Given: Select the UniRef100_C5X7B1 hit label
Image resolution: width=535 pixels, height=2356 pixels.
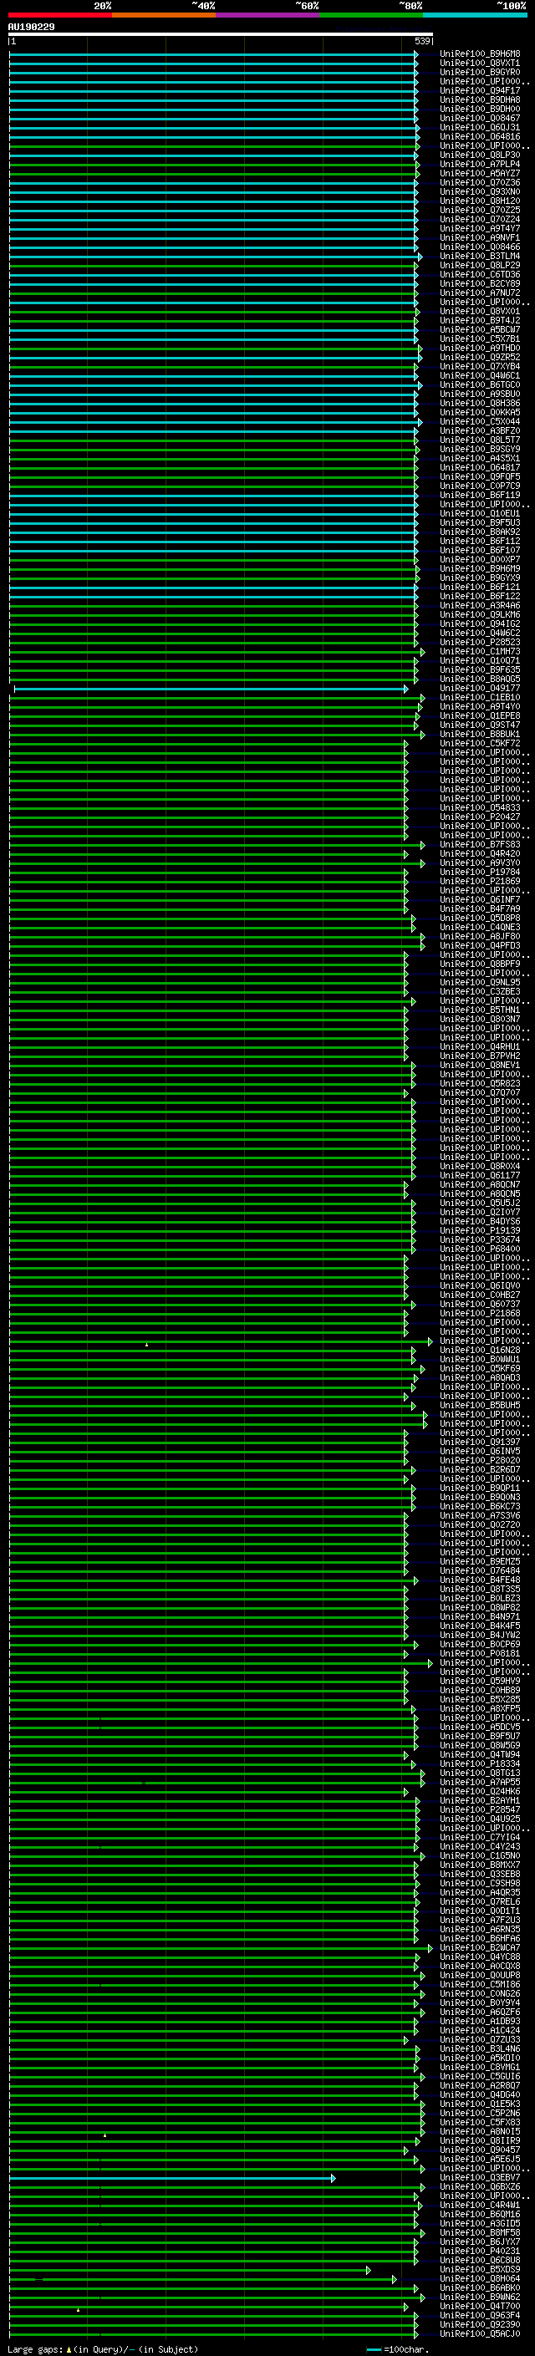Looking at the screenshot, I should [480, 338].
